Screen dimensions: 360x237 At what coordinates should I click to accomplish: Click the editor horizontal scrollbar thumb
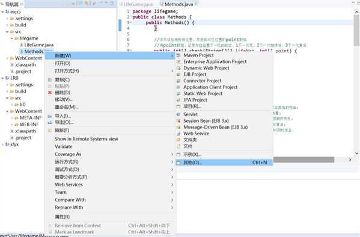click(304, 159)
